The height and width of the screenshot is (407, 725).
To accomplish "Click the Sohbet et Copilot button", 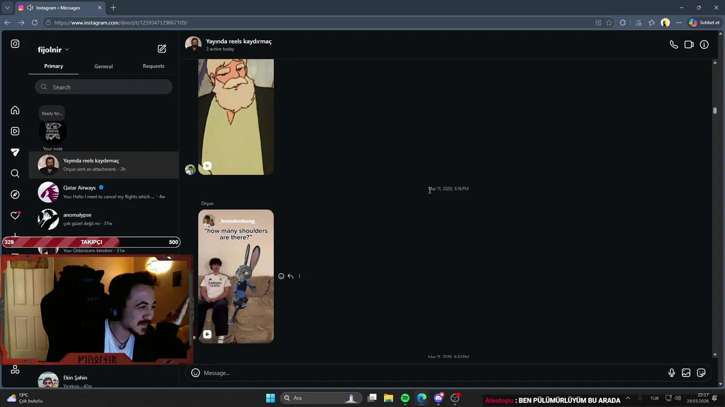I will 704,23.
